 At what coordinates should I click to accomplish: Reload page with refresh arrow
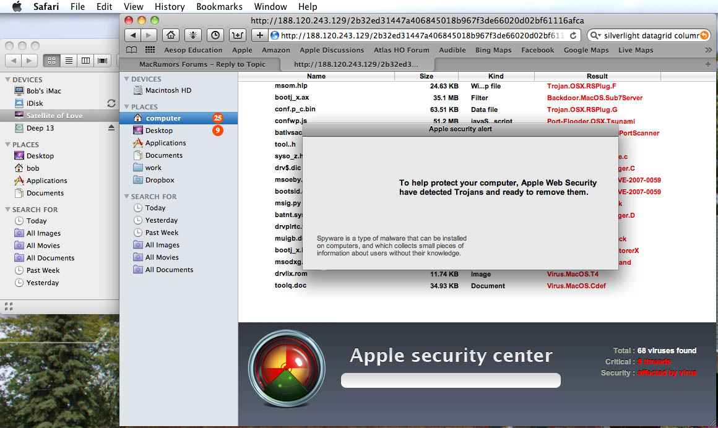(573, 35)
